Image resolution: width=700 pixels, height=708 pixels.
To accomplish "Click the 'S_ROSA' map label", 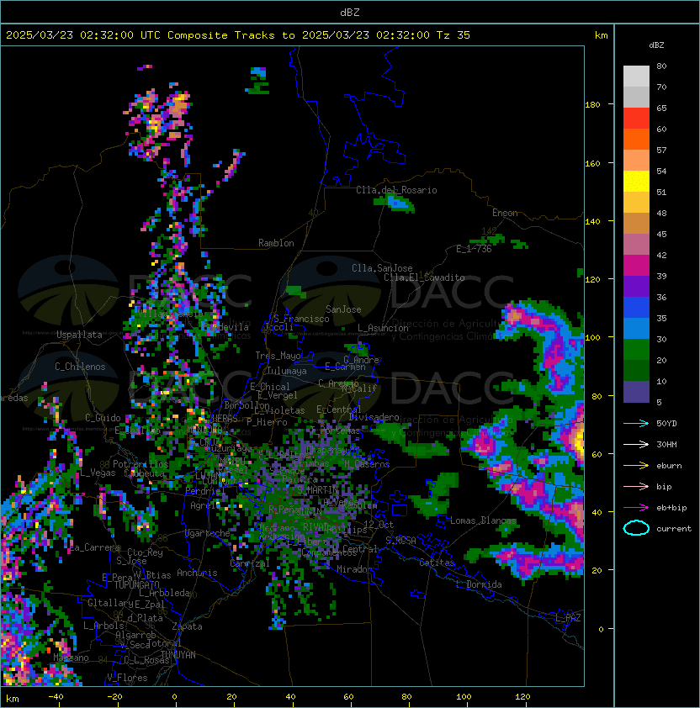I will [400, 541].
